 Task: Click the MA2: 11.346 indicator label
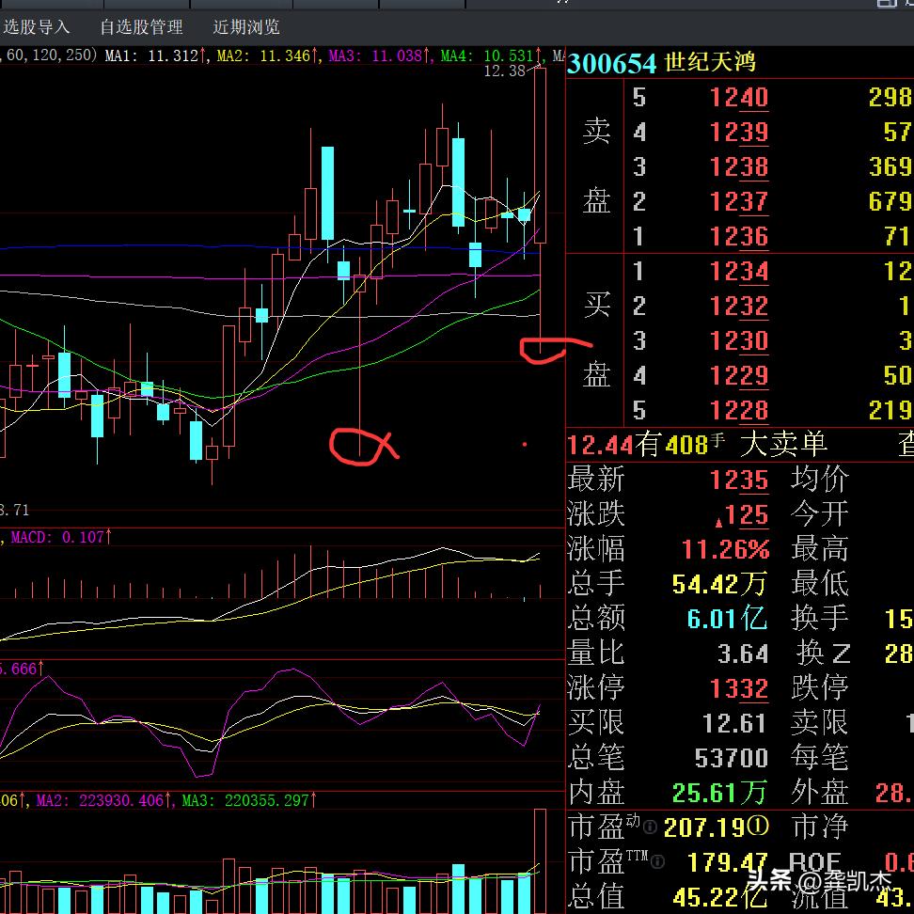point(266,56)
